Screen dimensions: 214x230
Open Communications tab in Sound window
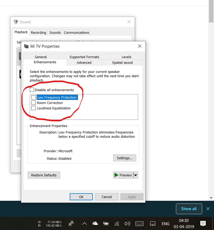76,32
